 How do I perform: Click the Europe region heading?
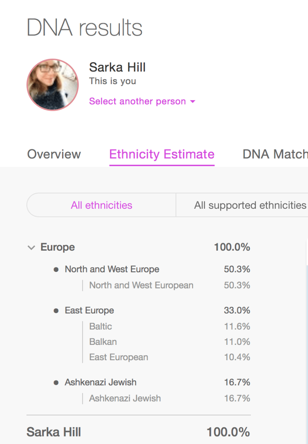click(57, 247)
